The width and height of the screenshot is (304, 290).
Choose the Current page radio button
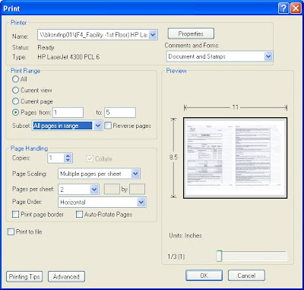tap(16, 101)
